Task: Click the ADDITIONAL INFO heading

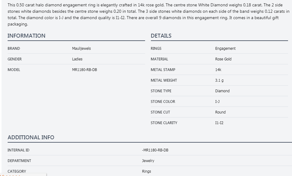Action: coord(31,137)
